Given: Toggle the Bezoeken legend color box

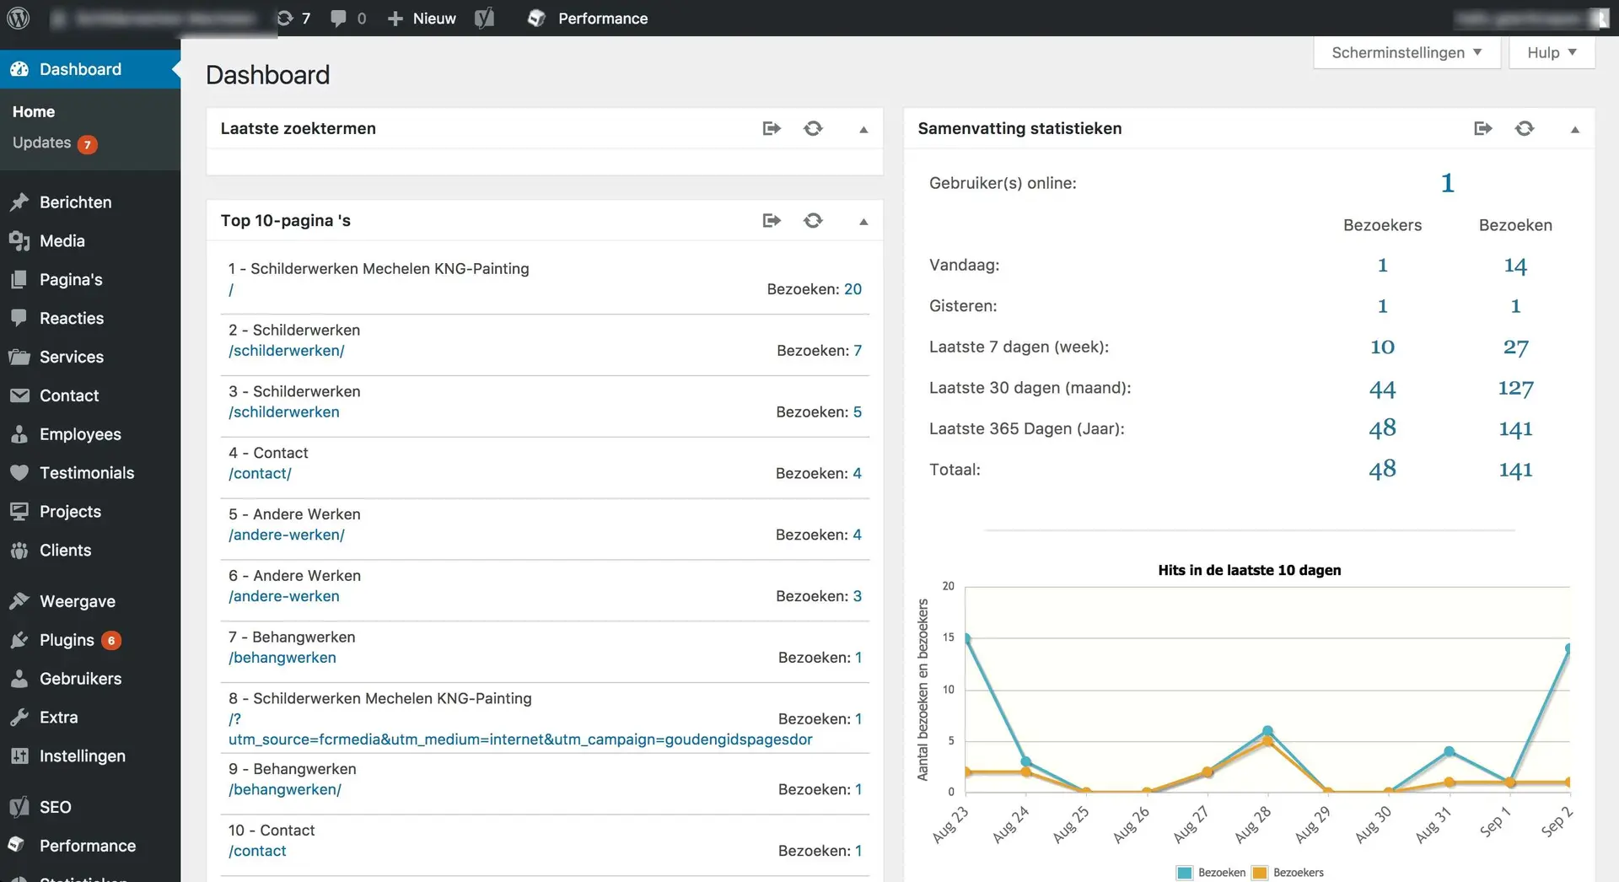Looking at the screenshot, I should click(x=1185, y=873).
